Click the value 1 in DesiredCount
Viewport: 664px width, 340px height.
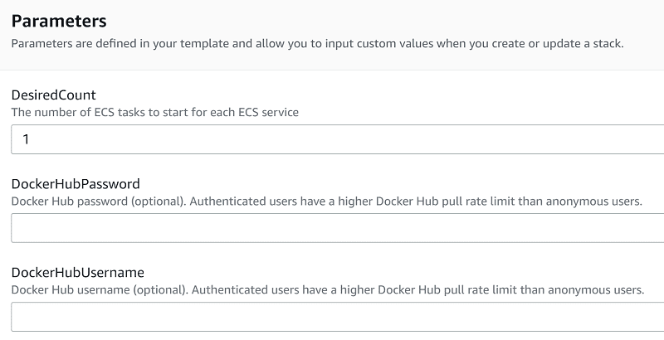click(x=27, y=139)
